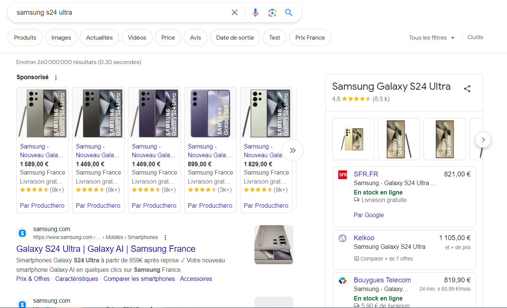Switch to the Actualités tab
Image resolution: width=507 pixels, height=308 pixels.
[x=99, y=38]
